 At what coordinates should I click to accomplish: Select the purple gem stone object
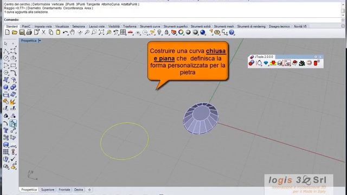coord(201,118)
